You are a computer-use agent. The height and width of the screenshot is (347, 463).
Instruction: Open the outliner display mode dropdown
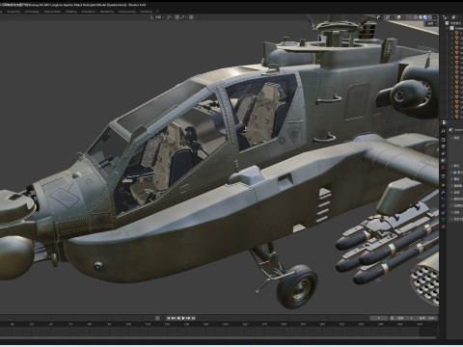pyautogui.click(x=453, y=17)
